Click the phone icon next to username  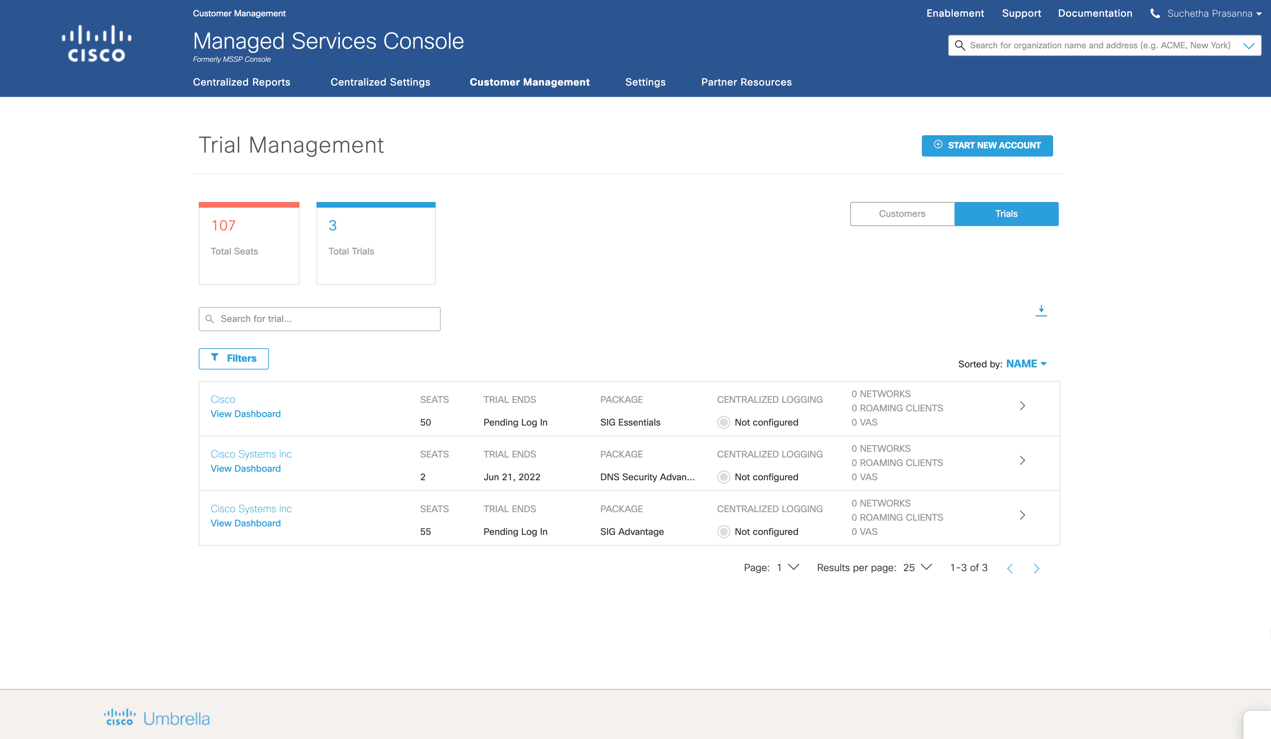1155,13
